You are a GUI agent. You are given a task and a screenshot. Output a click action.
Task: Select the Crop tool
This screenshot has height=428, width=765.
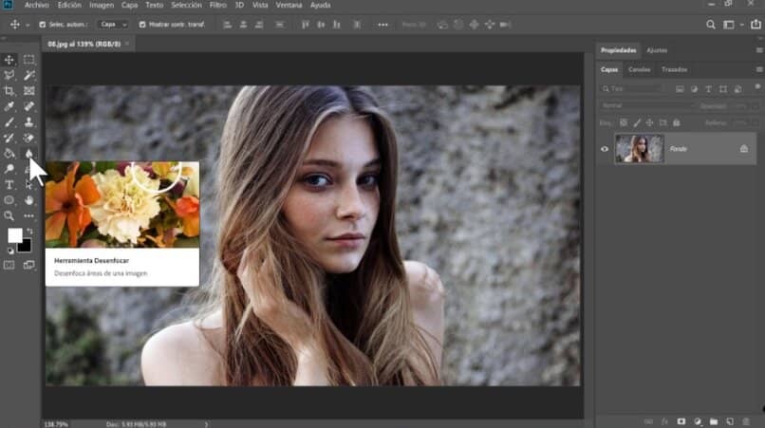click(x=9, y=91)
